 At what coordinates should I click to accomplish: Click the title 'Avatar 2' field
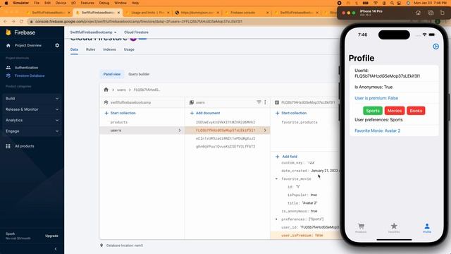(302, 203)
